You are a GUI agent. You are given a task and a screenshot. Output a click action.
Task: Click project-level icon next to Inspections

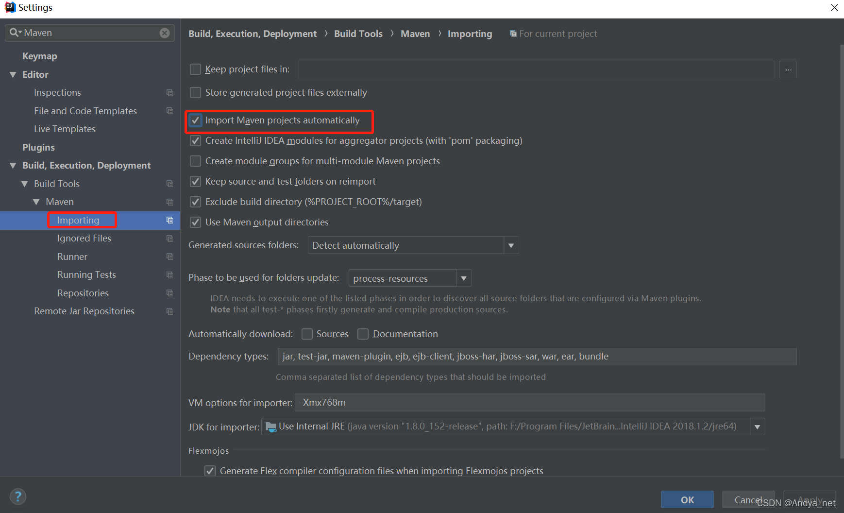(169, 93)
